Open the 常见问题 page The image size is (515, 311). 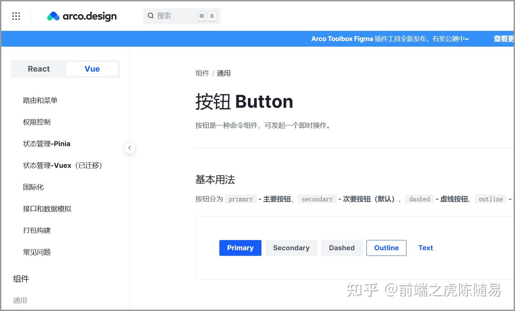36,252
